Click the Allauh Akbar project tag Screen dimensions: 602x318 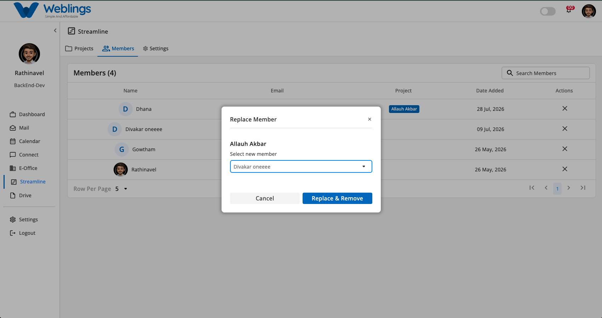pyautogui.click(x=404, y=109)
